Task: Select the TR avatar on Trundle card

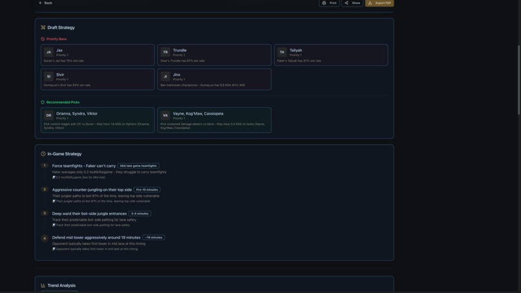Action: 165,52
